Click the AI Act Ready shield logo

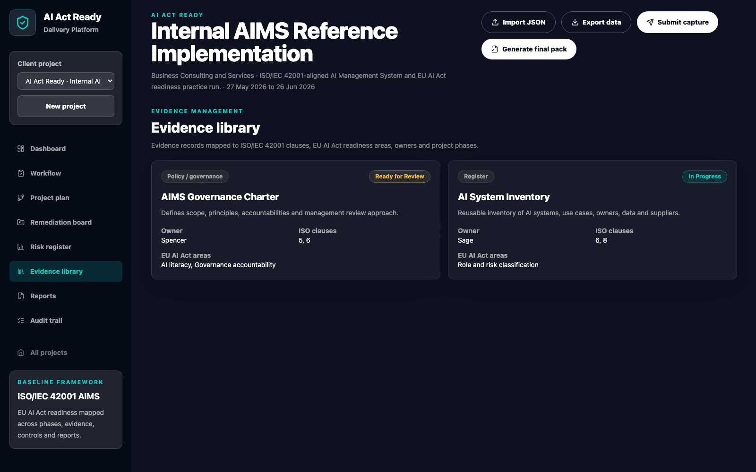[x=23, y=23]
